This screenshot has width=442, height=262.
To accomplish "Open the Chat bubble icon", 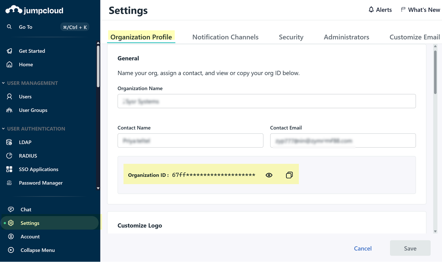I will (x=11, y=209).
